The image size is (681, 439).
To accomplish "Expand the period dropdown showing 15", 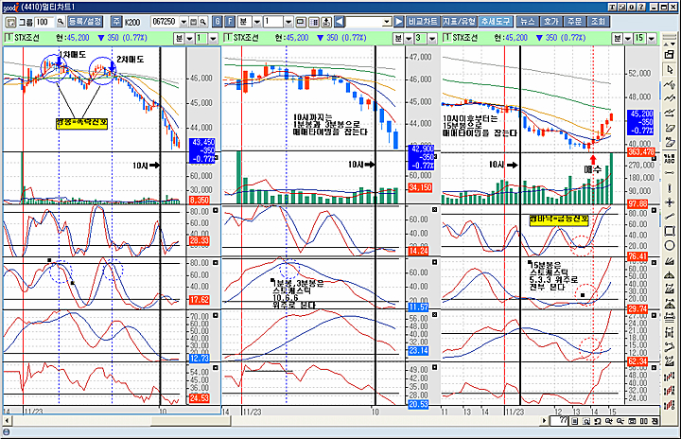I will (651, 39).
